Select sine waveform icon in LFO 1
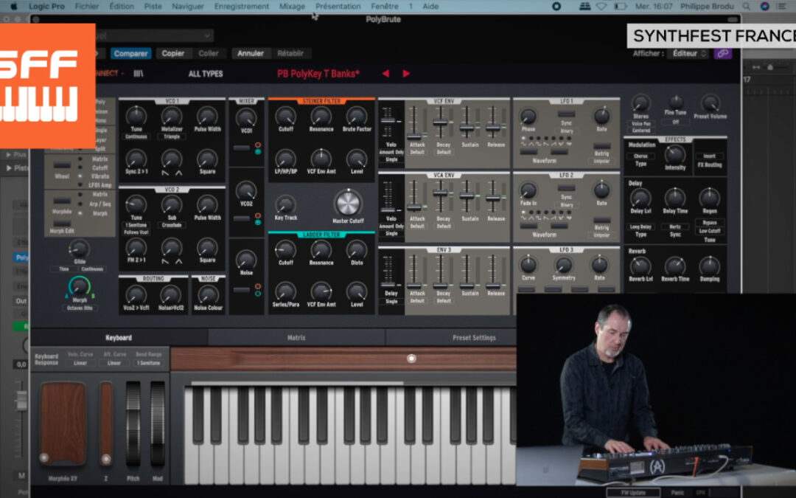 click(524, 145)
